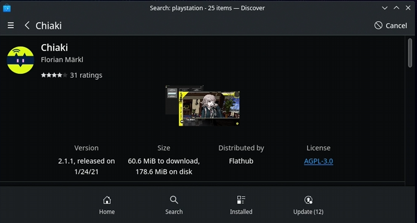The height and width of the screenshot is (223, 417).
Task: Click the Chiaki page title in the header
Action: tap(49, 26)
